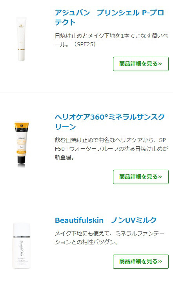The height and width of the screenshot is (286, 173).
Task: Click 商品詳細を見る button under ヘリオケア product
Action: (x=141, y=177)
